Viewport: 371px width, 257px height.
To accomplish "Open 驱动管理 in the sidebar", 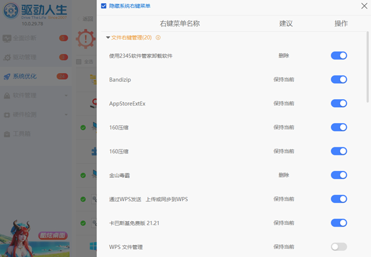I will click(x=35, y=57).
